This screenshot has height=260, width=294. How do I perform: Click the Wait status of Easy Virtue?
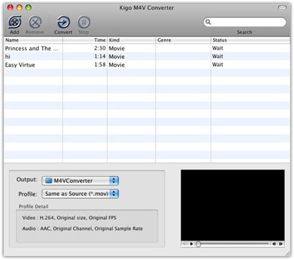point(217,65)
